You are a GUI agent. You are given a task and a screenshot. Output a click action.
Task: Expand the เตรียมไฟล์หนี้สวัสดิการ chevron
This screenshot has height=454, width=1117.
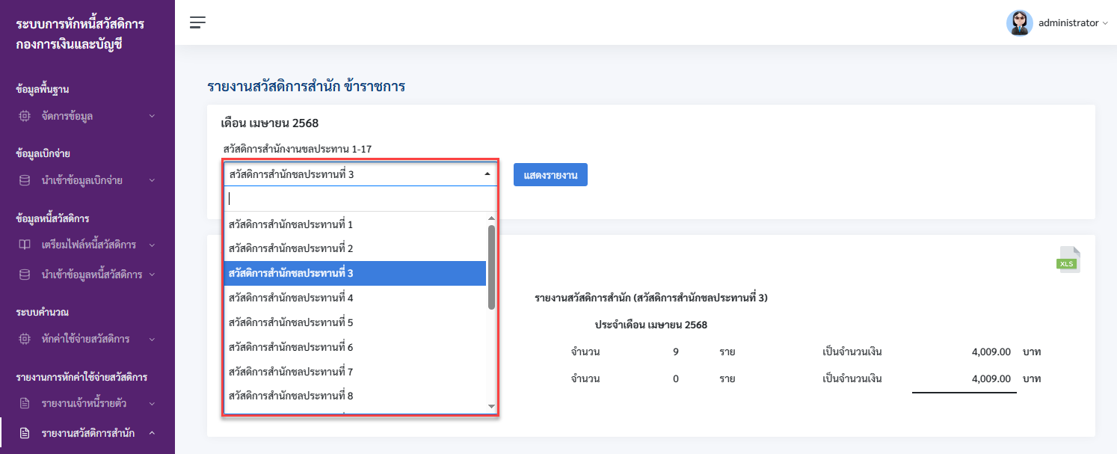pyautogui.click(x=152, y=245)
